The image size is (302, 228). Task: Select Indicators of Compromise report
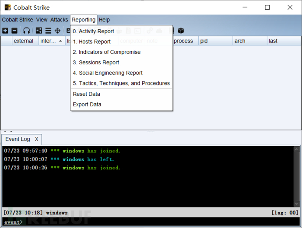click(106, 52)
